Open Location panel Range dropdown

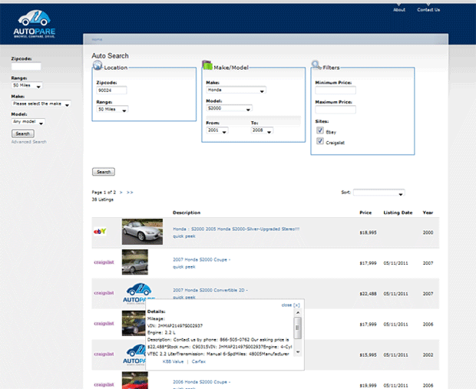point(112,109)
